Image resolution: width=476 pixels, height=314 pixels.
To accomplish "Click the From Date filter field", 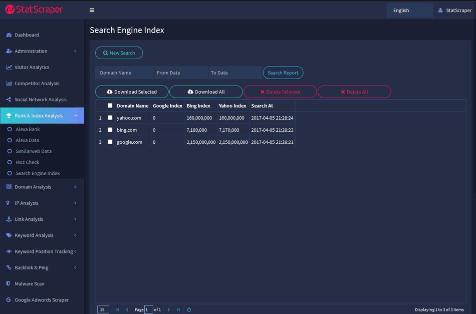I will pos(181,73).
